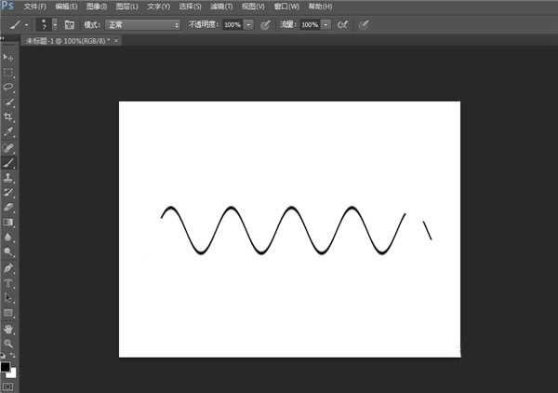Toggle the brush panel button

70,24
